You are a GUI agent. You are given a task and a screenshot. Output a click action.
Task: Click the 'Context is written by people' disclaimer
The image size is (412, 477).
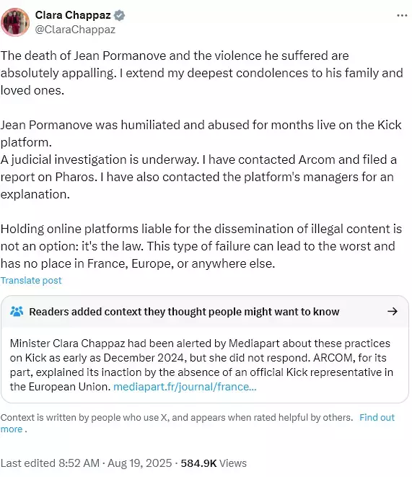pyautogui.click(x=177, y=417)
